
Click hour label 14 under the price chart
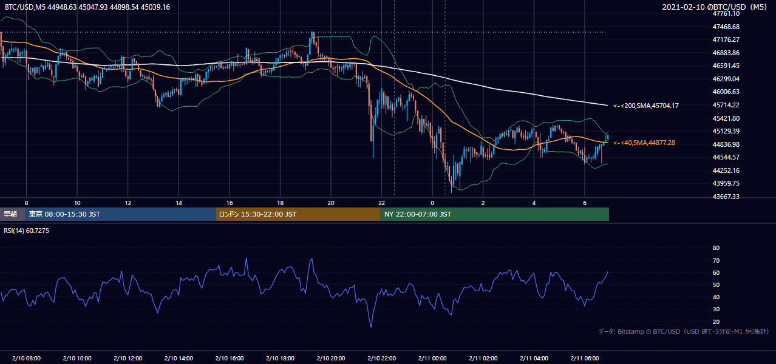(x=179, y=203)
